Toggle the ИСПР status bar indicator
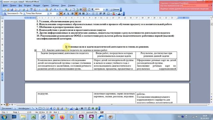The image size is (213, 120). tap(72, 112)
